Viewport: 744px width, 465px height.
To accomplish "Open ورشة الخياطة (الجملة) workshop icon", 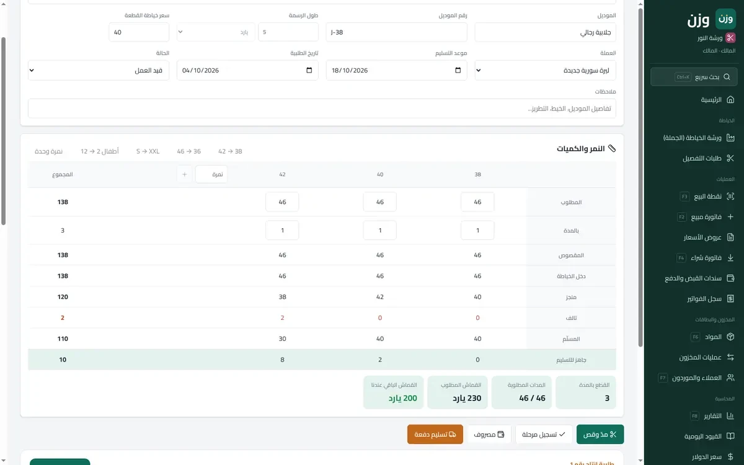I will [730, 138].
